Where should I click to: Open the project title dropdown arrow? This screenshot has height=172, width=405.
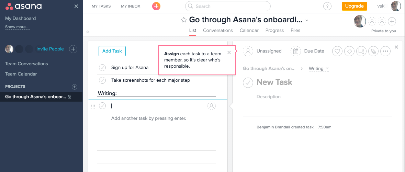coord(307,20)
